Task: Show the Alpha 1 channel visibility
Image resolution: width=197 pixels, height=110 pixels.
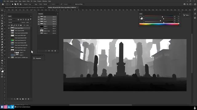Action: click(x=39, y=26)
